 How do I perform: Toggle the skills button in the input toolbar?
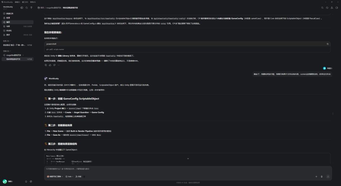78,177
